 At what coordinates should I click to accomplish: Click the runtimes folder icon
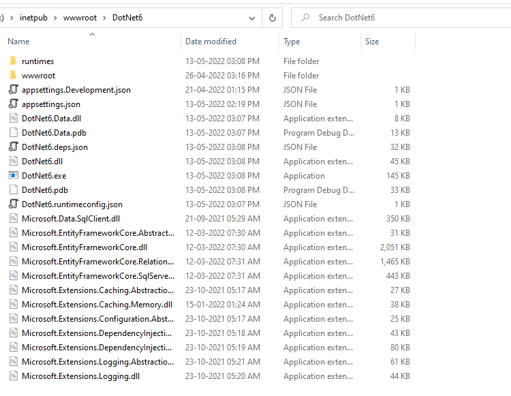pos(13,61)
